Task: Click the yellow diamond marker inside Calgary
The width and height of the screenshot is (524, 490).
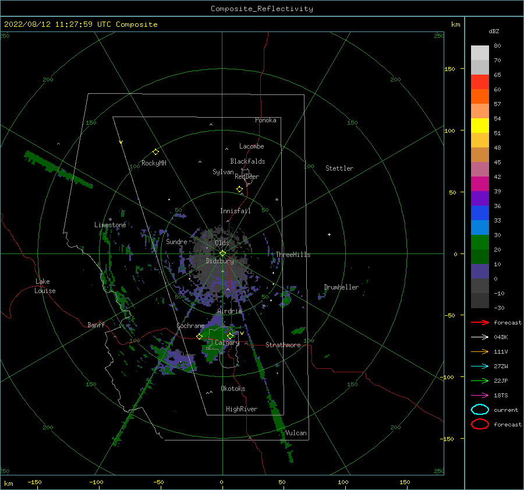Action: pyautogui.click(x=230, y=336)
